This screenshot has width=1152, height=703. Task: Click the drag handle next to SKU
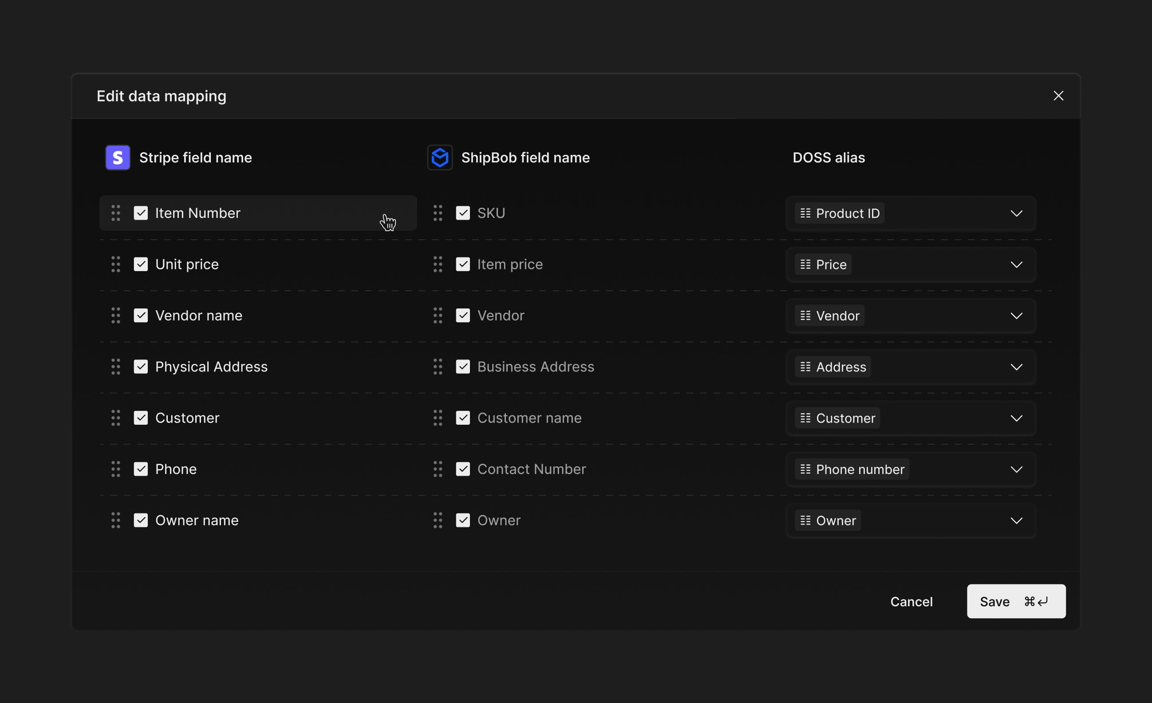(x=438, y=213)
